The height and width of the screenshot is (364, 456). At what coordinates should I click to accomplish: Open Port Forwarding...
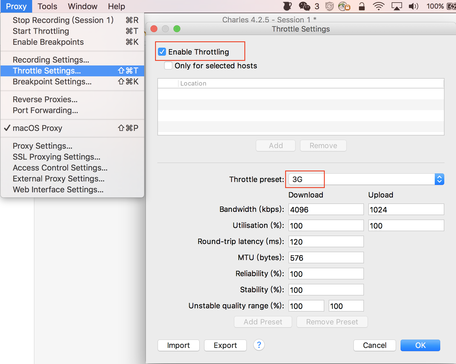[72, 110]
